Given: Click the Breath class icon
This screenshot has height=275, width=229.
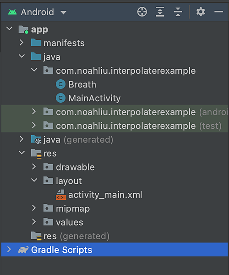Looking at the screenshot, I should tap(60, 84).
